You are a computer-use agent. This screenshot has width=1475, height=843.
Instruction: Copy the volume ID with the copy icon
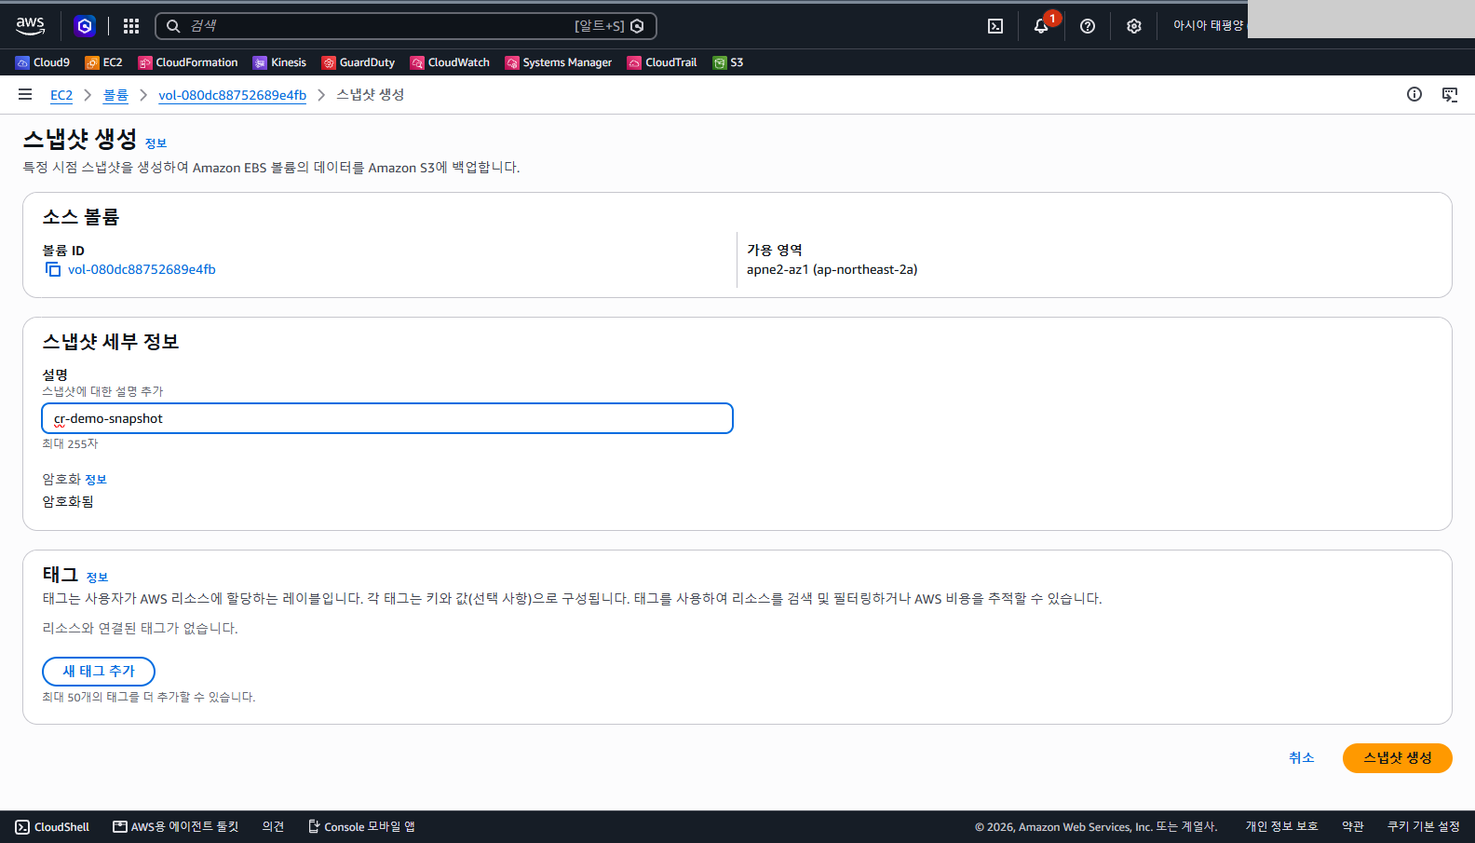53,269
